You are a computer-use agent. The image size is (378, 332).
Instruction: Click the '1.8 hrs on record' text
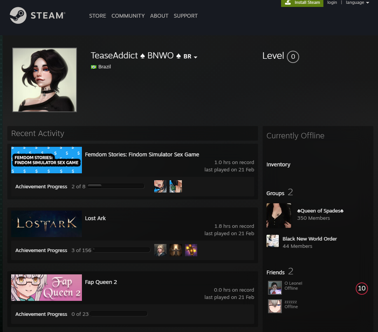point(234,226)
